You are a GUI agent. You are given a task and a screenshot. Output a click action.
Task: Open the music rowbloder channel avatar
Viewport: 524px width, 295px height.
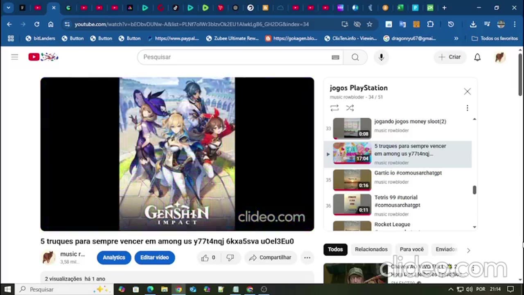[x=49, y=257]
